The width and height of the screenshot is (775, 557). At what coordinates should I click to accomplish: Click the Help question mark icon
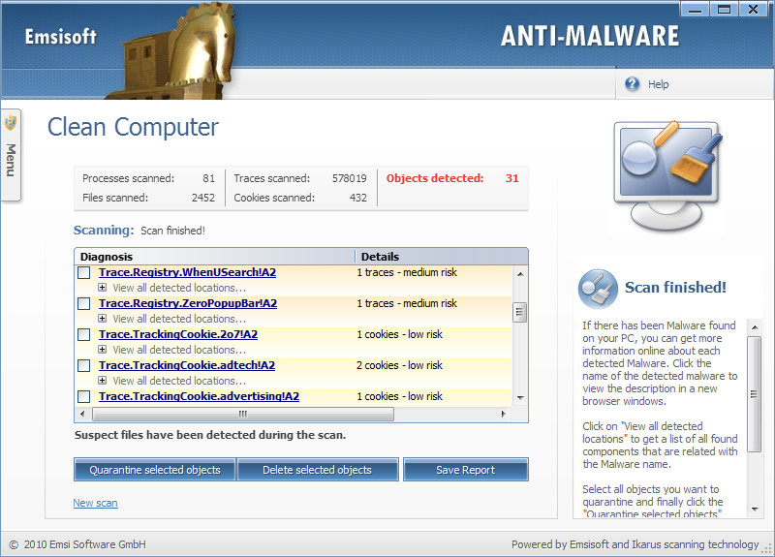pos(632,84)
